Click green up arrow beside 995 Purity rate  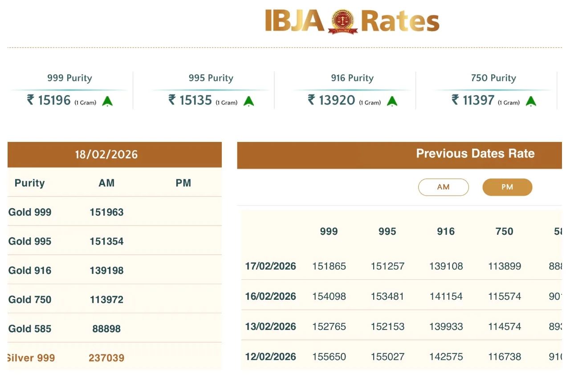pos(248,101)
